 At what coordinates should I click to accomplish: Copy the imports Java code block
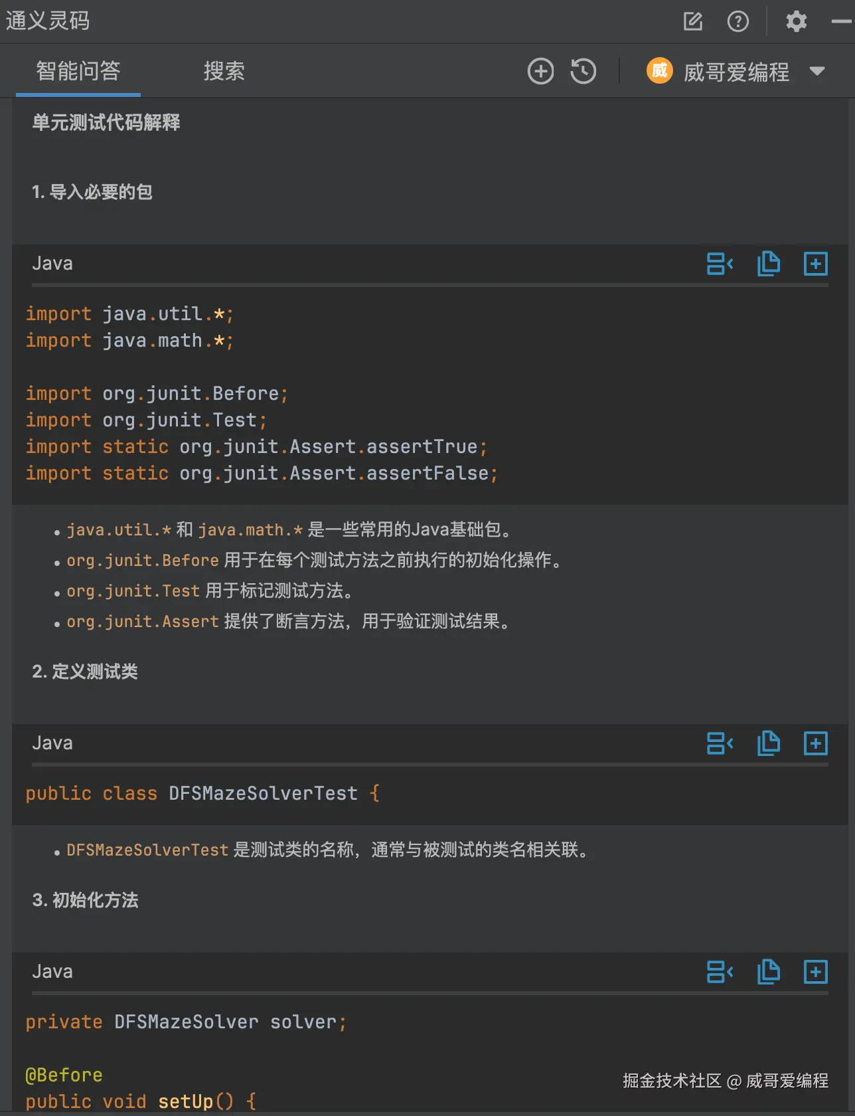pyautogui.click(x=769, y=264)
